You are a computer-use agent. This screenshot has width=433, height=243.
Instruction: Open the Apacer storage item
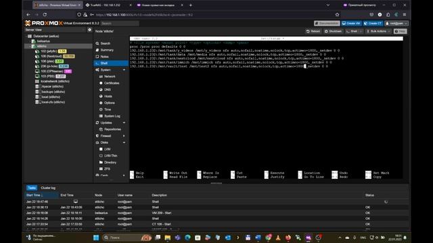pos(52,86)
